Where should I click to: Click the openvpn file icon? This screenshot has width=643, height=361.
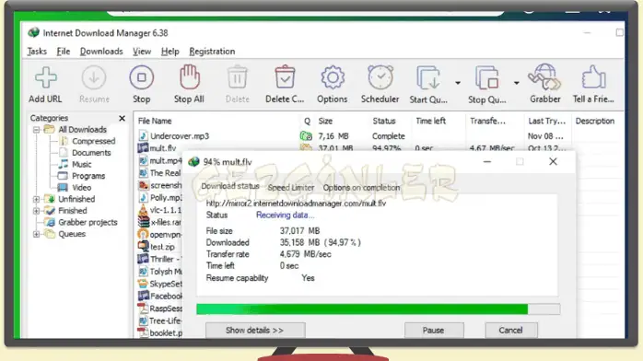(143, 235)
